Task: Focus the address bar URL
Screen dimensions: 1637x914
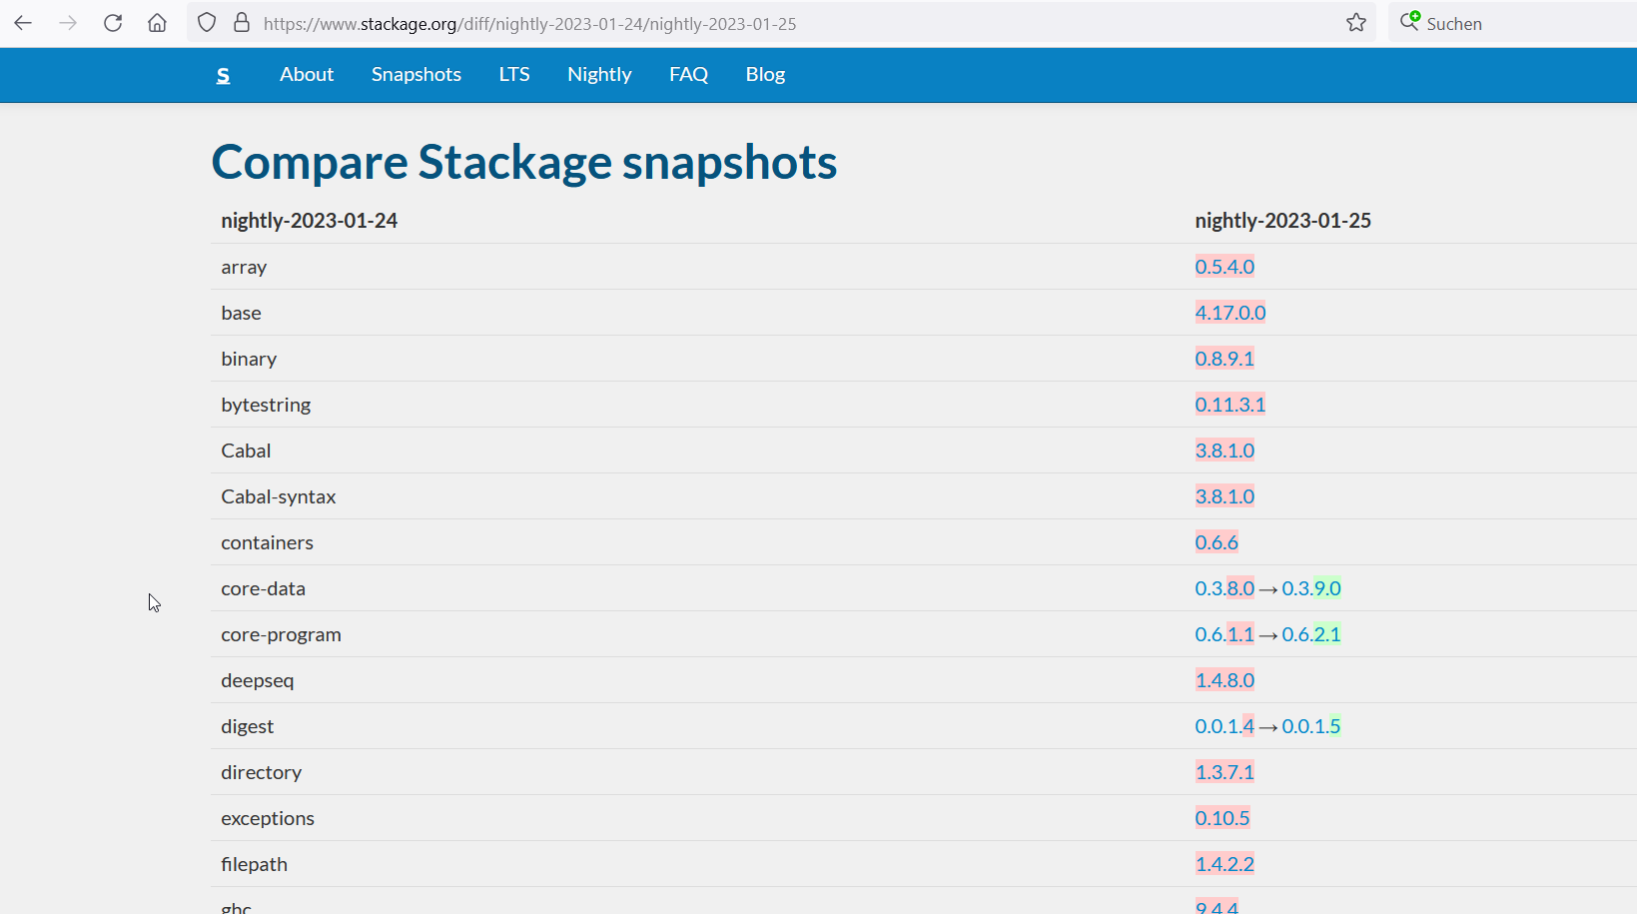Action: point(529,23)
